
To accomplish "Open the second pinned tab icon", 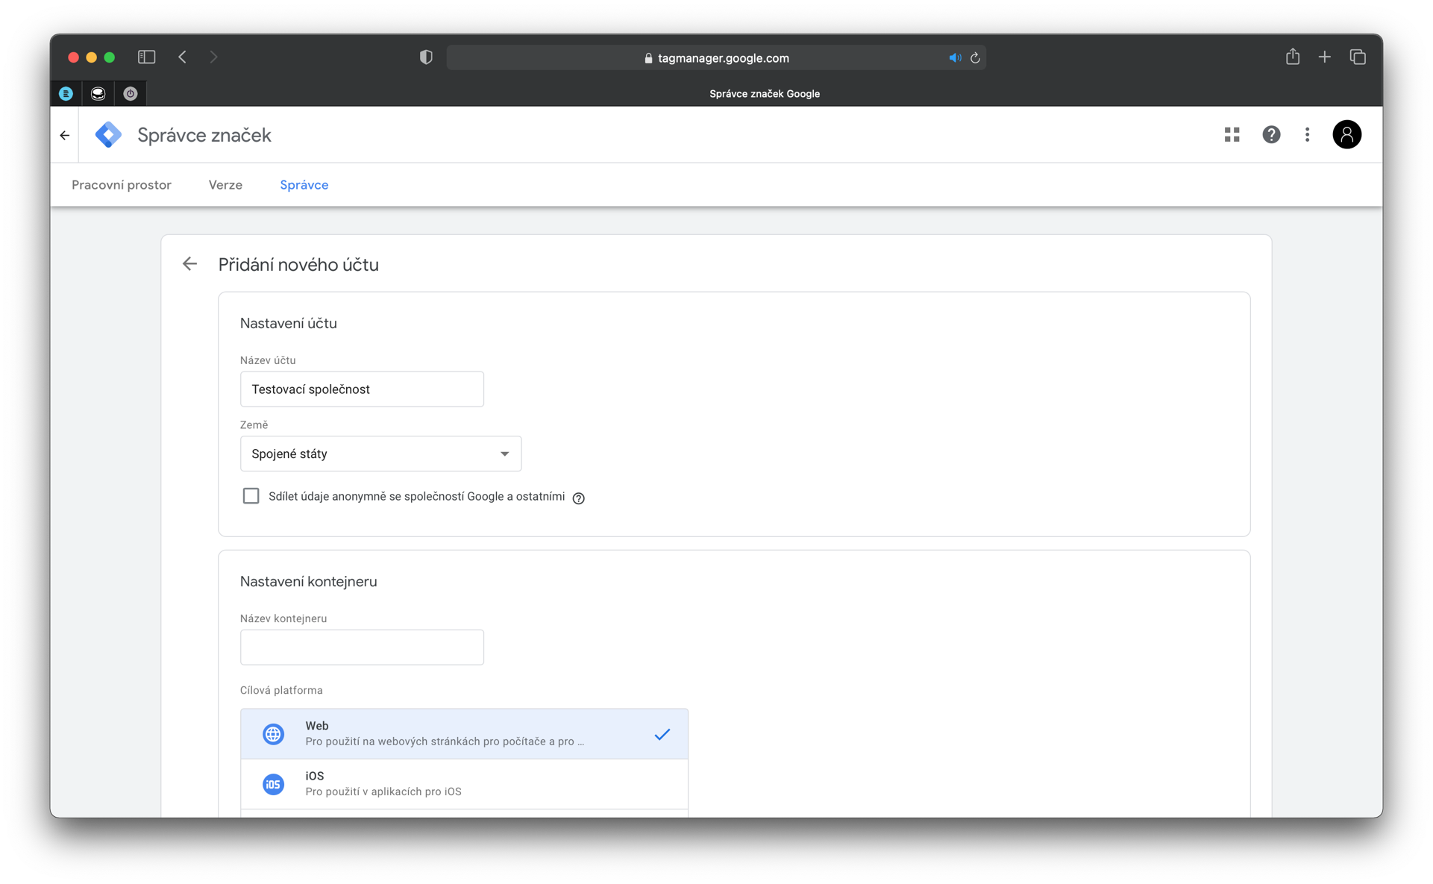I will coord(98,93).
